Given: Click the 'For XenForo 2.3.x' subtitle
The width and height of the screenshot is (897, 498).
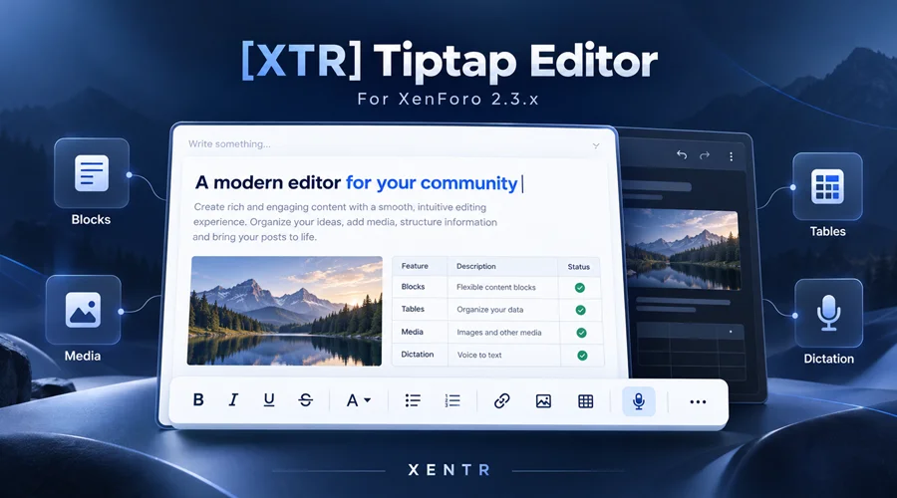Looking at the screenshot, I should tap(448, 99).
